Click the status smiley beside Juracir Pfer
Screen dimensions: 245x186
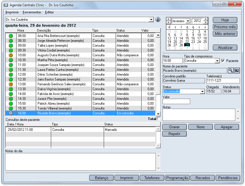point(11,99)
